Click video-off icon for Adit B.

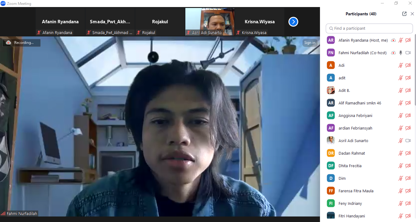pyautogui.click(x=408, y=90)
